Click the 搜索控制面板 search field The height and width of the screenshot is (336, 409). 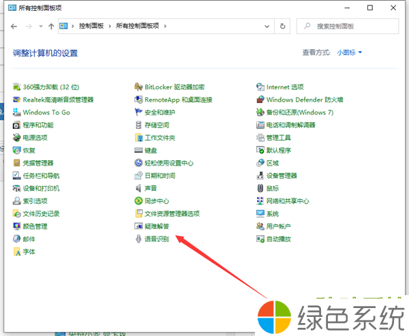pyautogui.click(x=348, y=26)
